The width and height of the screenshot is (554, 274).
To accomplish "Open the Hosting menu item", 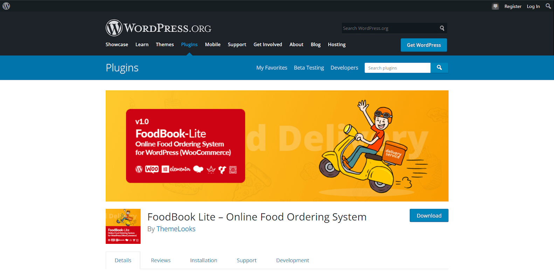I will pyautogui.click(x=337, y=44).
